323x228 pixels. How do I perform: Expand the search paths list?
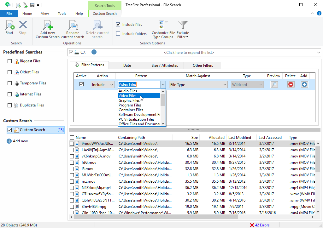[319, 52]
